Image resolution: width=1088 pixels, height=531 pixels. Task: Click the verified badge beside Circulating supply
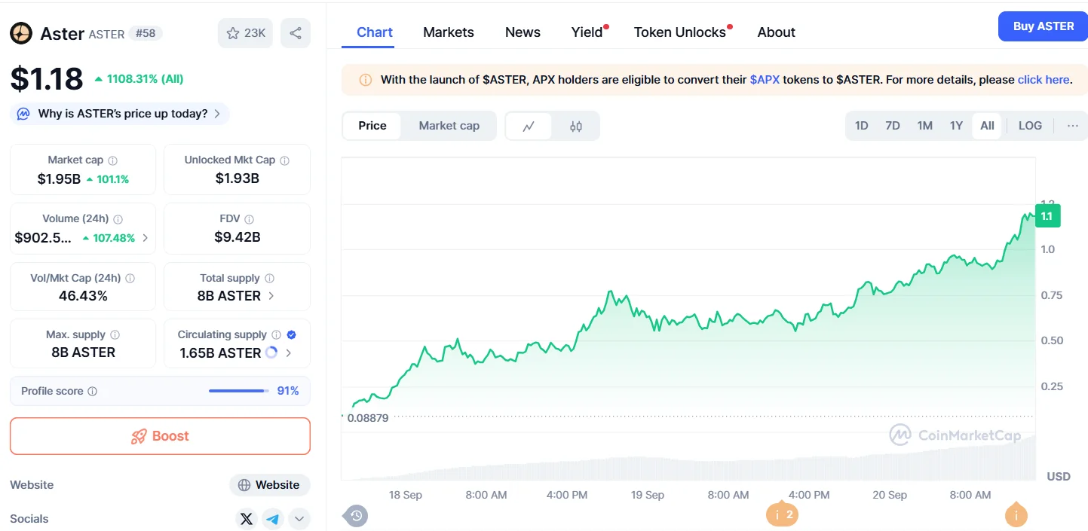(291, 335)
